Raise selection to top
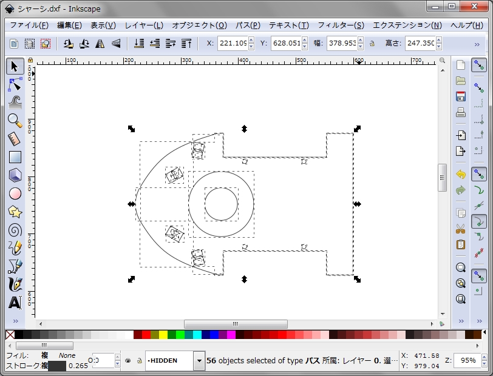Viewport: 493px width, 376px height. [x=186, y=44]
